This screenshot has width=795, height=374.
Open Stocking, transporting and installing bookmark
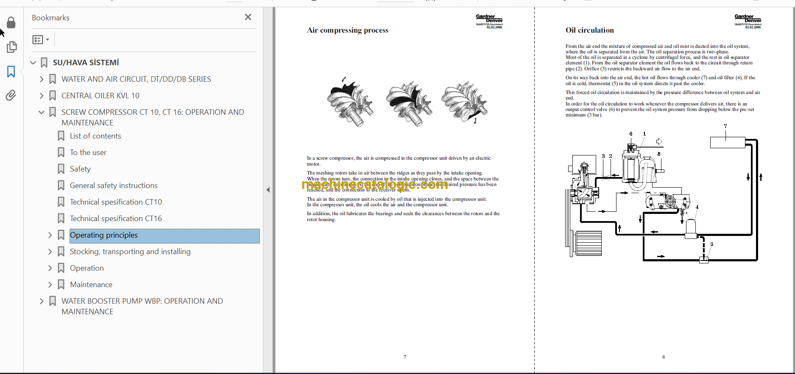(x=130, y=252)
